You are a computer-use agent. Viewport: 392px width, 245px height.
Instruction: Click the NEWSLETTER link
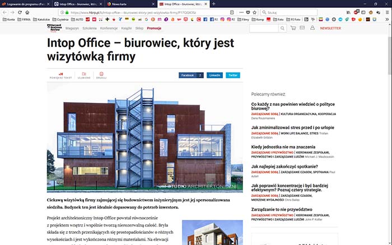tap(330, 28)
